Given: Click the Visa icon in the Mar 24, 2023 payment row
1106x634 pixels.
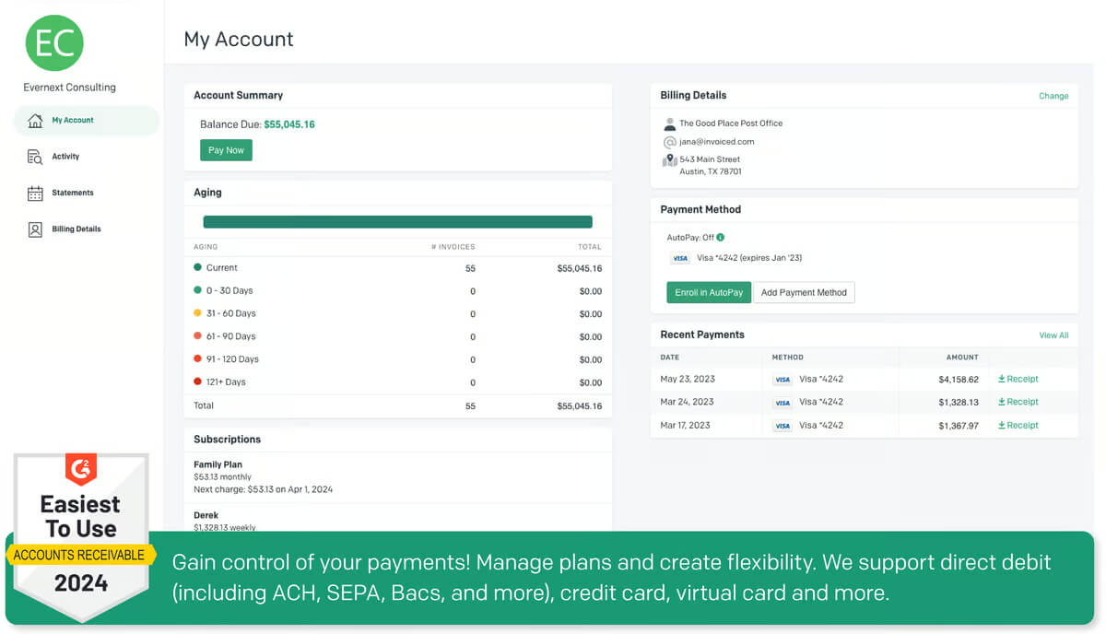Looking at the screenshot, I should (x=782, y=403).
